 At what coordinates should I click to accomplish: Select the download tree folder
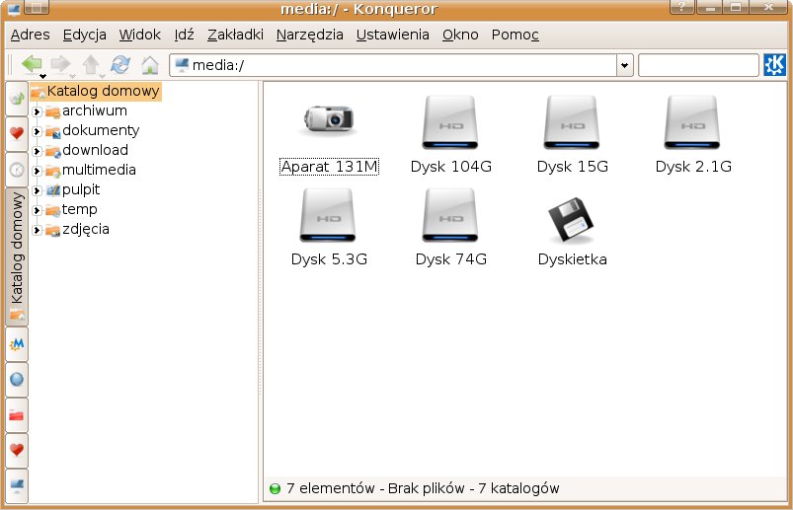87,150
